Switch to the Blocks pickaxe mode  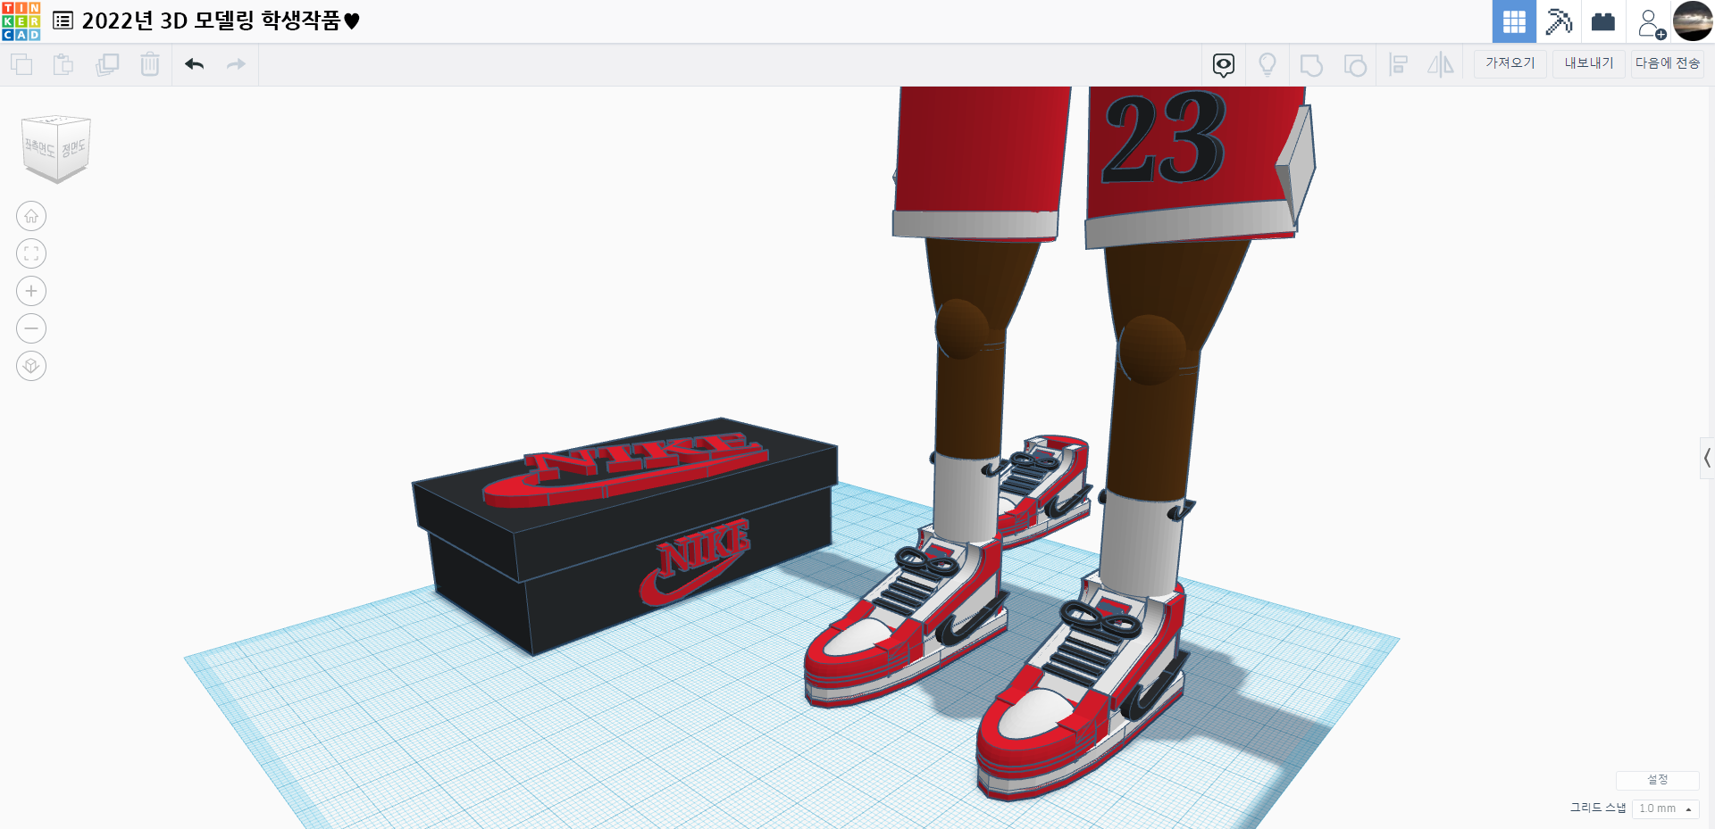tap(1559, 21)
